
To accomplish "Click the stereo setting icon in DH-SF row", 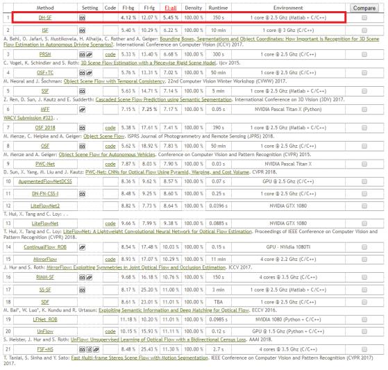I will point(82,18).
